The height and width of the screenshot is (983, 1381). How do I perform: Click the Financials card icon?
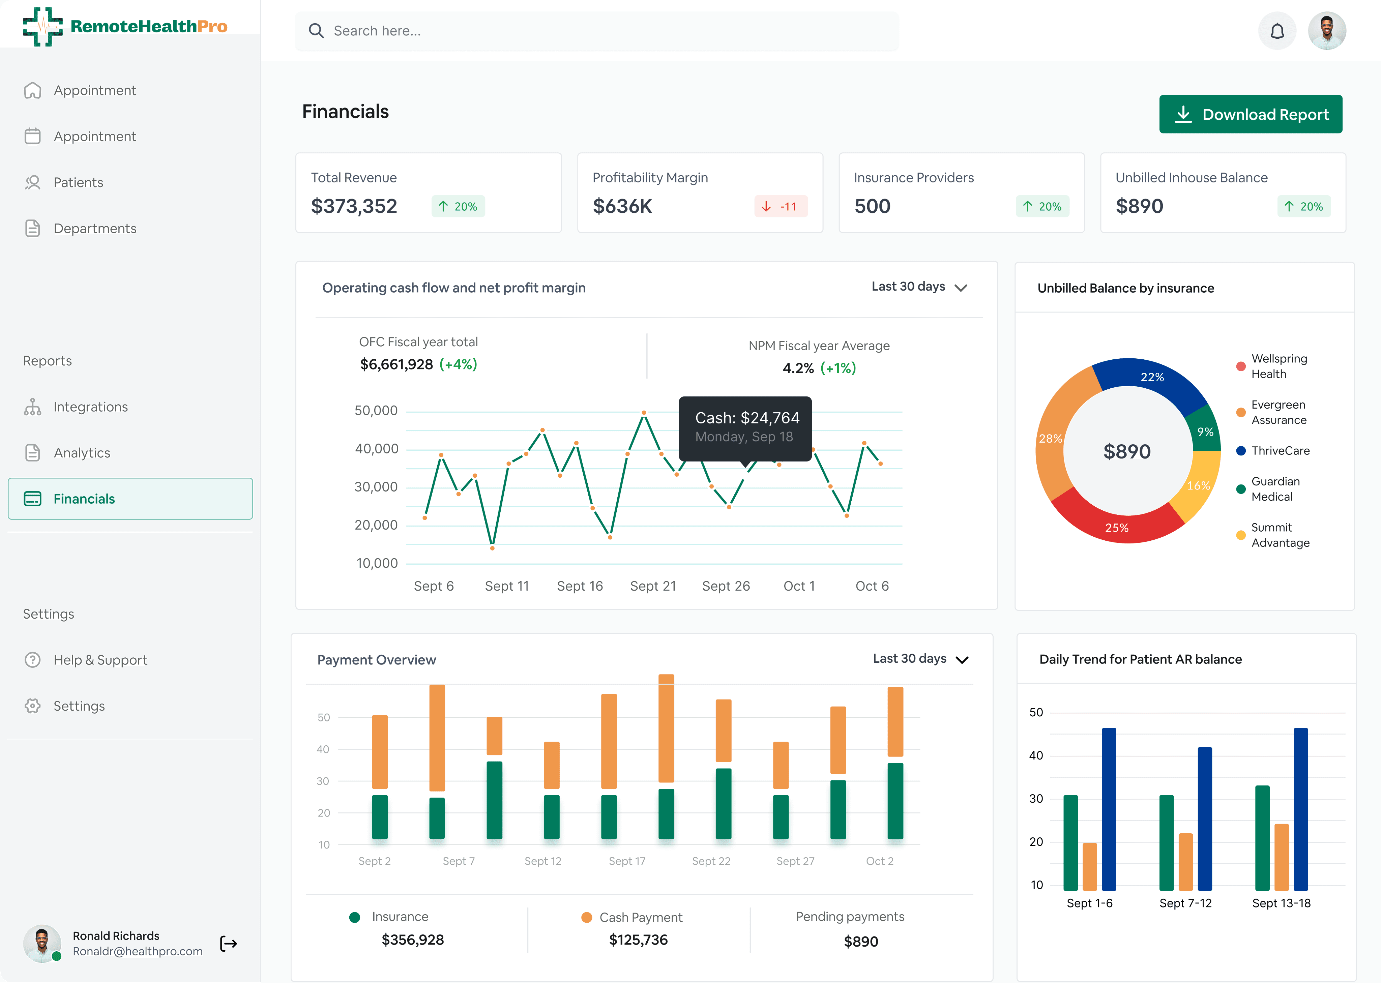click(x=33, y=499)
